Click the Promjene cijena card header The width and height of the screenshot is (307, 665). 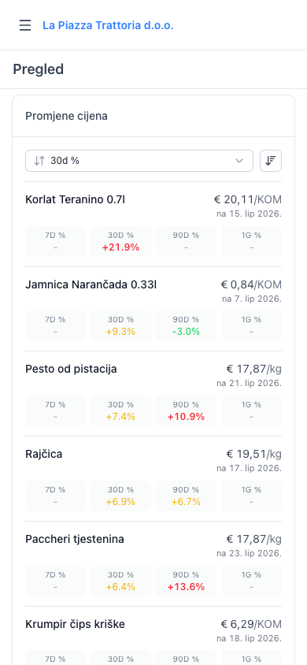coord(153,116)
